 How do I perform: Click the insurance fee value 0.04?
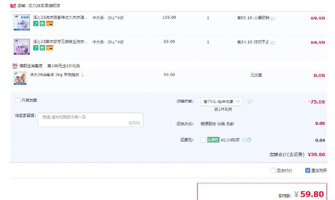pos(320,140)
